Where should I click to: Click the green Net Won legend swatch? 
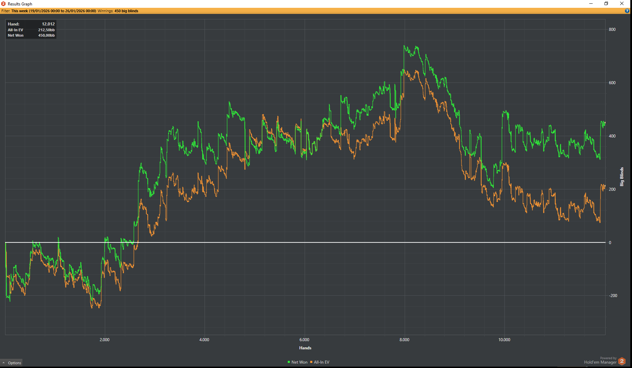point(289,362)
